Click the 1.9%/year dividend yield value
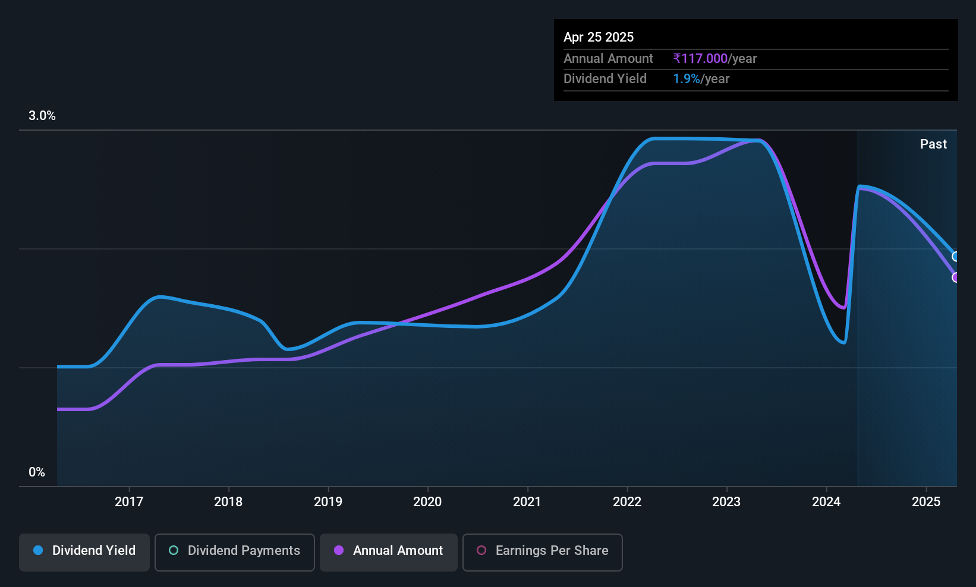The image size is (976, 587). [x=701, y=78]
